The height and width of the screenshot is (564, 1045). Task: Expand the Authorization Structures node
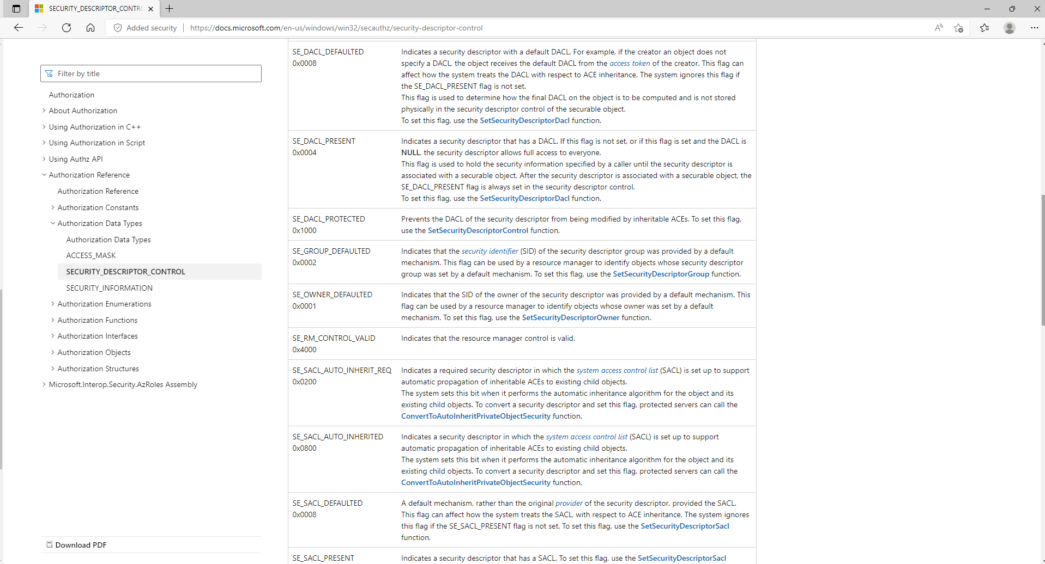(x=53, y=369)
